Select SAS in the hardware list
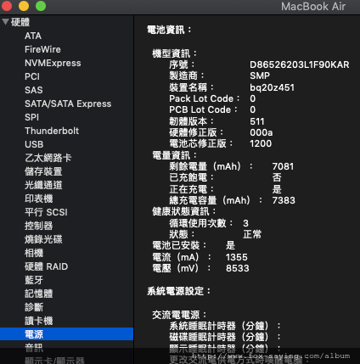 point(34,90)
